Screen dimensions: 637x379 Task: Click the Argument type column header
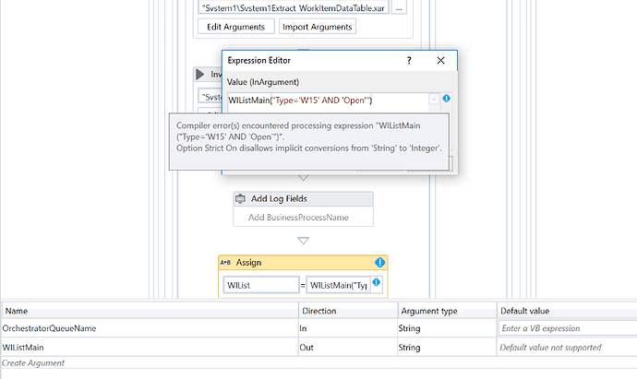click(x=447, y=311)
